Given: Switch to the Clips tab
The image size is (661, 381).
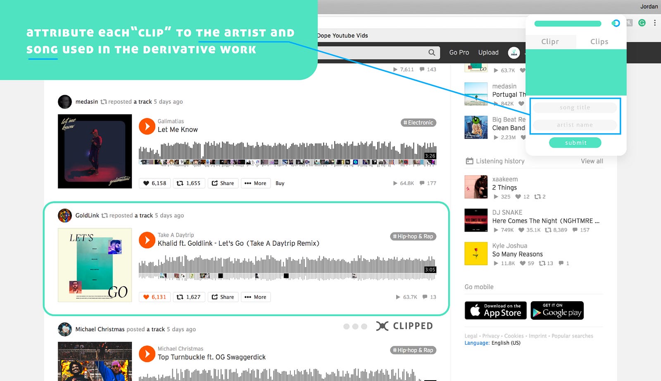Looking at the screenshot, I should [599, 41].
